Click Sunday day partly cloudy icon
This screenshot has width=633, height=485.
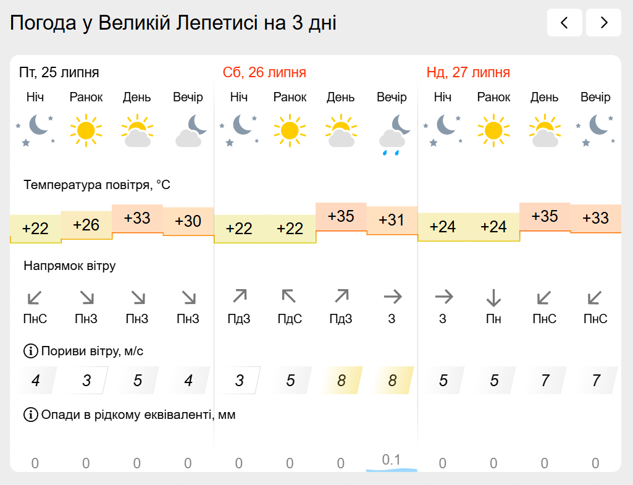pyautogui.click(x=545, y=130)
